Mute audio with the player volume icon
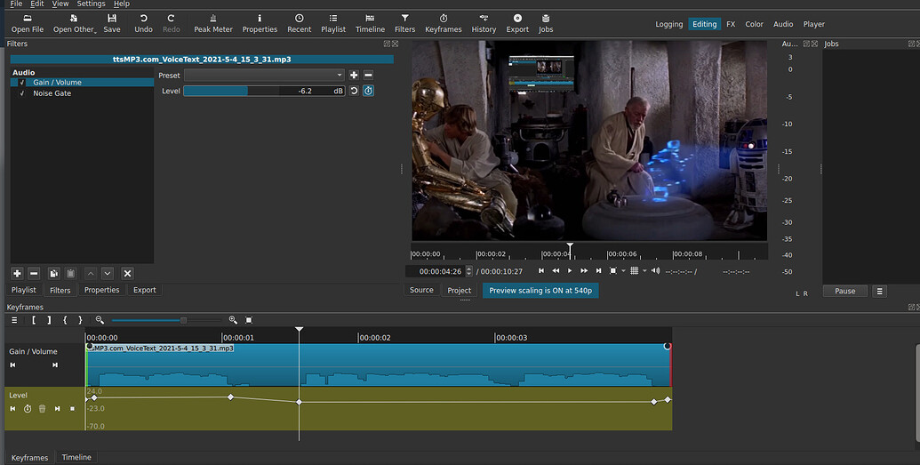This screenshot has height=465, width=920. click(655, 270)
